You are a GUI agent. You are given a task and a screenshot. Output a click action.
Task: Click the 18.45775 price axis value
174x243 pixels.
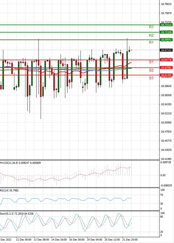pos(166,141)
